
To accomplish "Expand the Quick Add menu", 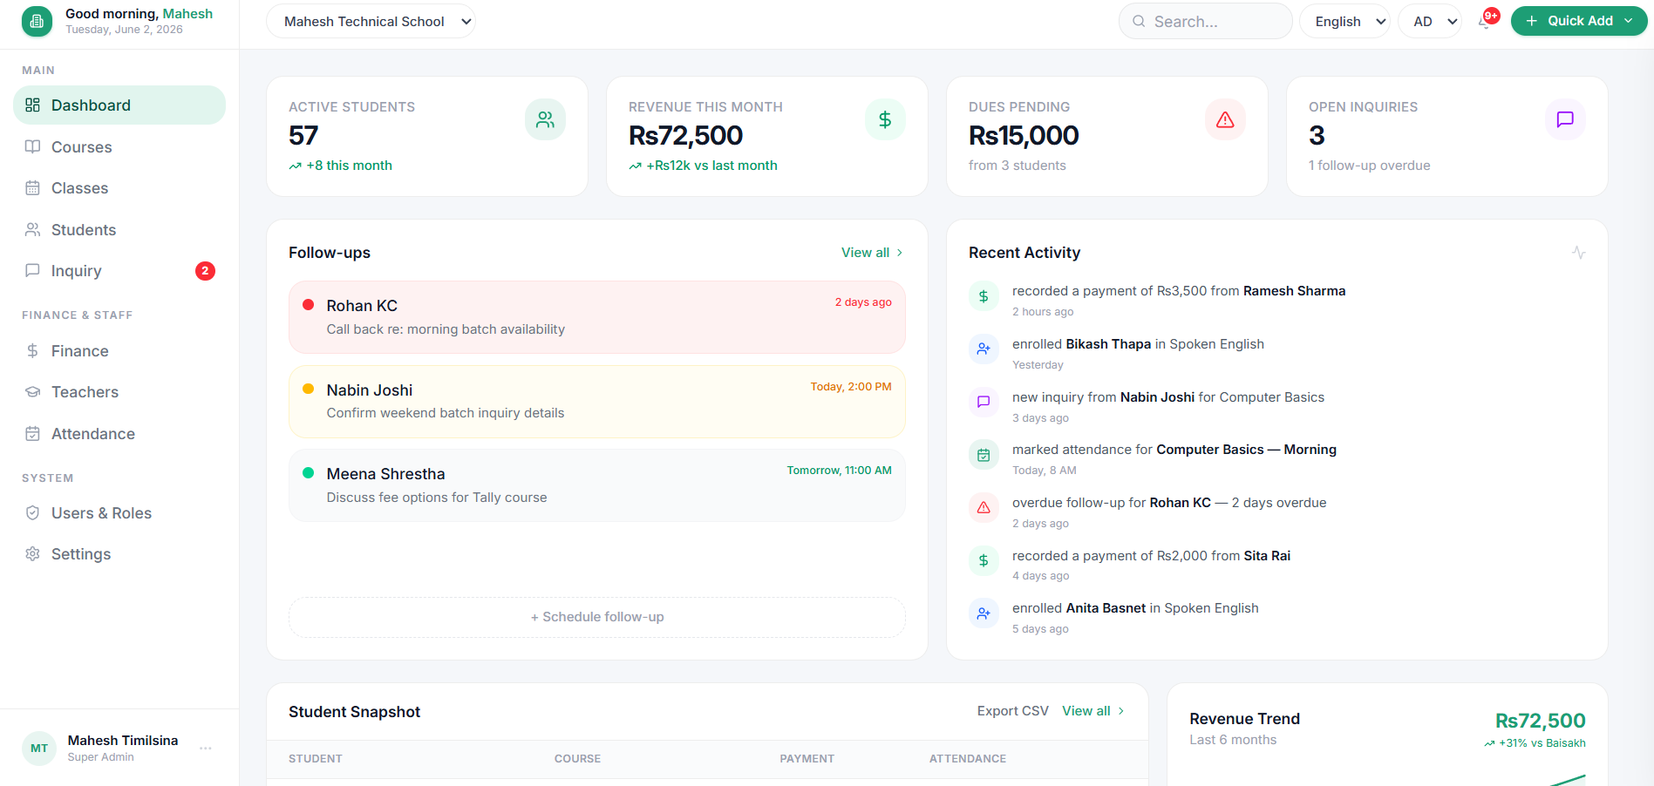I will click(1579, 21).
